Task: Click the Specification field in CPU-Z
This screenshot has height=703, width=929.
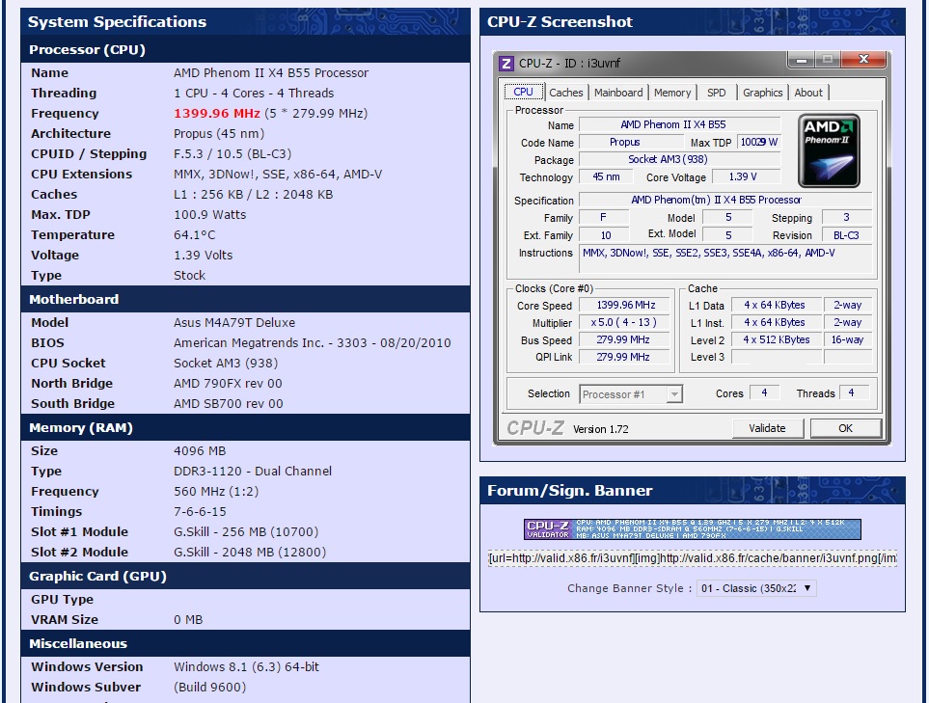Action: tap(725, 200)
